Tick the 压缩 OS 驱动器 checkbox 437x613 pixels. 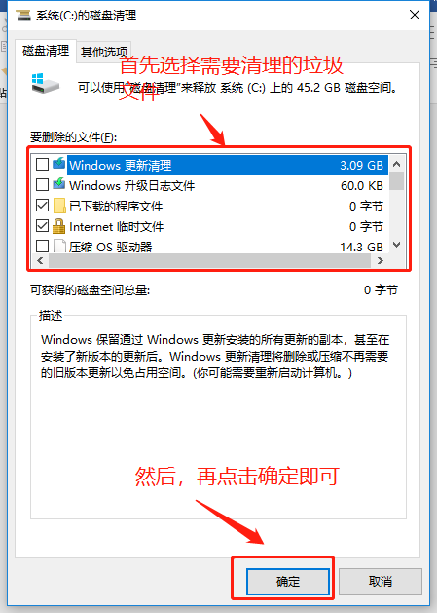pyautogui.click(x=42, y=247)
